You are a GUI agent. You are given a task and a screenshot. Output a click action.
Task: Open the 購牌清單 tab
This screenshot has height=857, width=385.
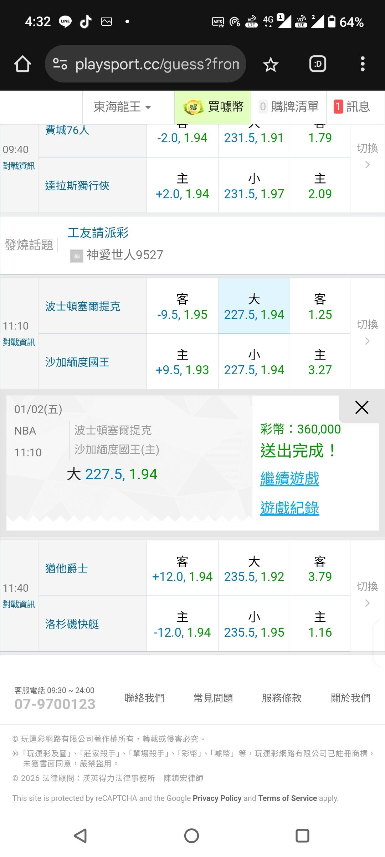pyautogui.click(x=289, y=107)
